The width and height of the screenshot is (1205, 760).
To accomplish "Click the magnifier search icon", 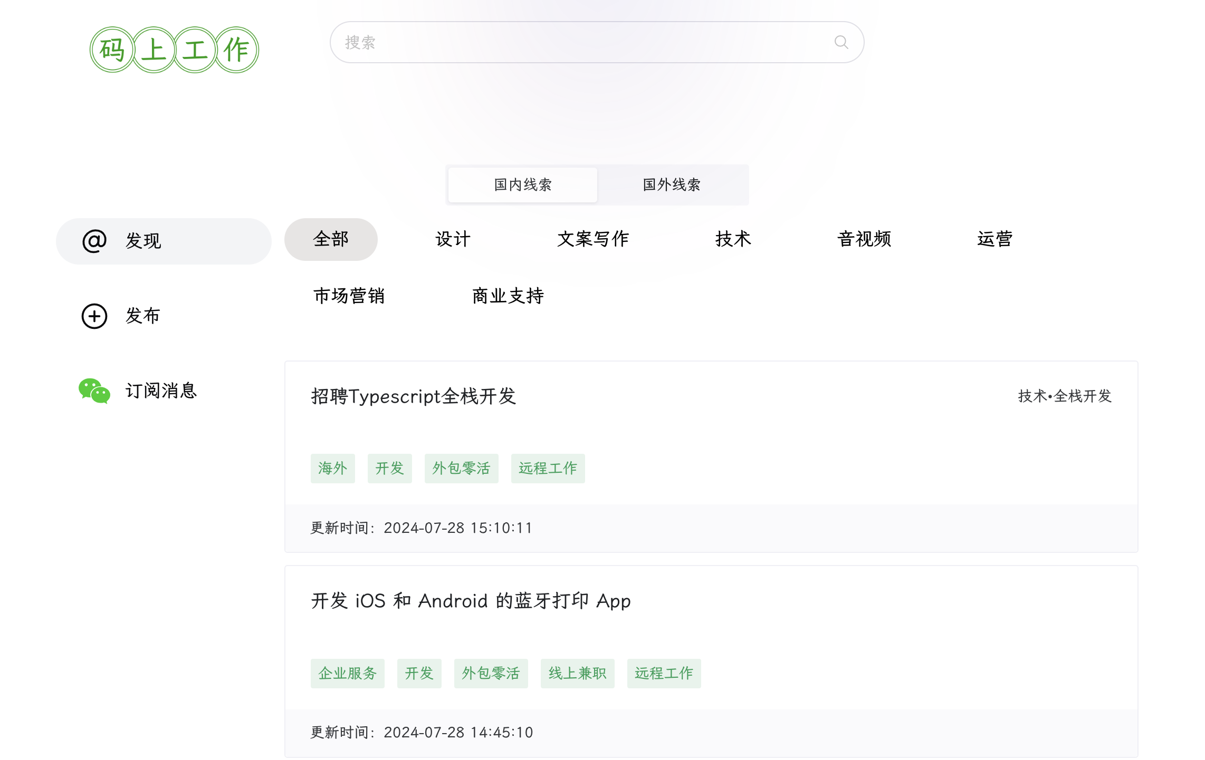I will [841, 42].
